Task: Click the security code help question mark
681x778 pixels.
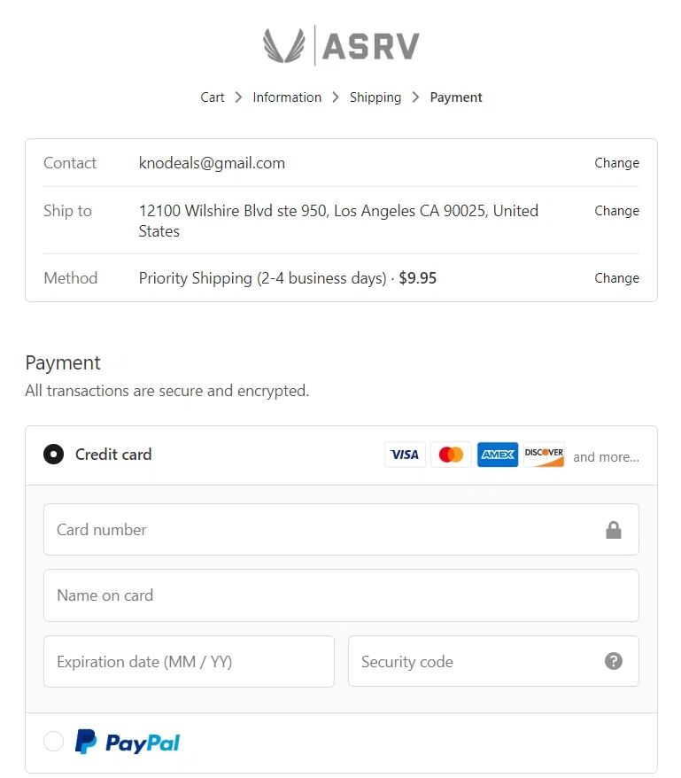Action: click(613, 661)
